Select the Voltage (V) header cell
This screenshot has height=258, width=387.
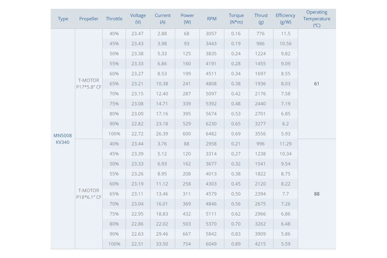(138, 19)
